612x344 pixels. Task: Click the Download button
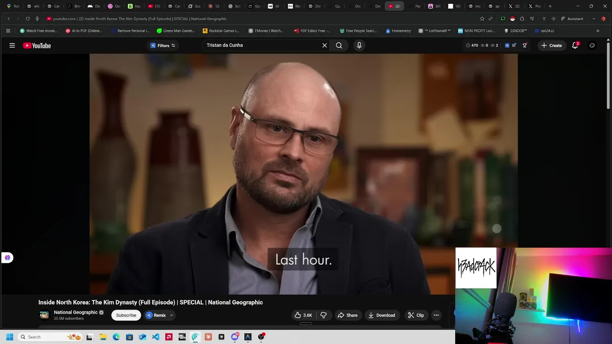click(382, 315)
